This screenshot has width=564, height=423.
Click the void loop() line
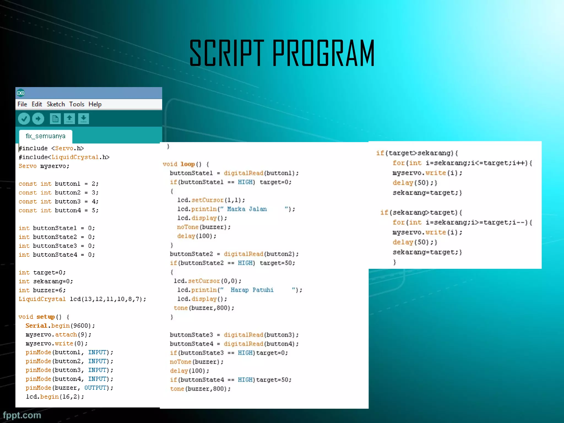pos(186,164)
